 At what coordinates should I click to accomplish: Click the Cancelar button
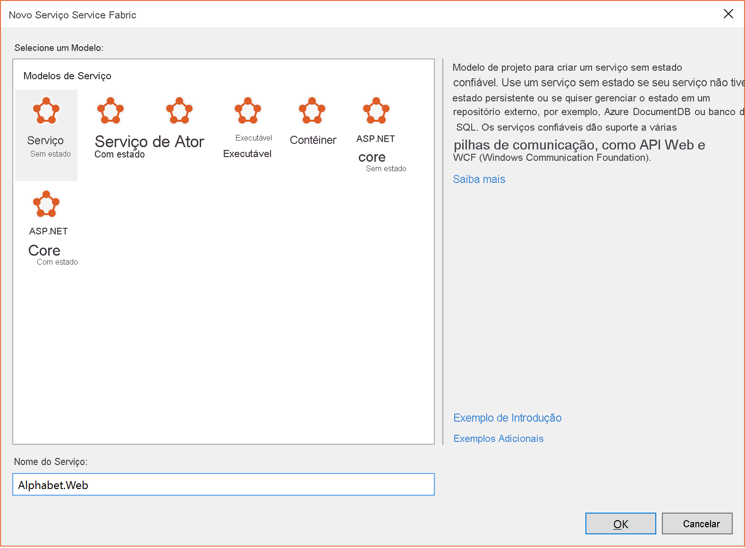697,523
